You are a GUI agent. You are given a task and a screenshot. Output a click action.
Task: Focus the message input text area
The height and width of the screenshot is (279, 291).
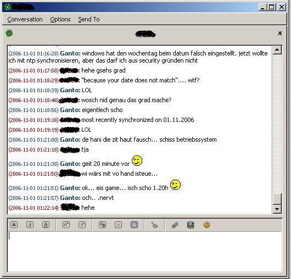click(144, 252)
